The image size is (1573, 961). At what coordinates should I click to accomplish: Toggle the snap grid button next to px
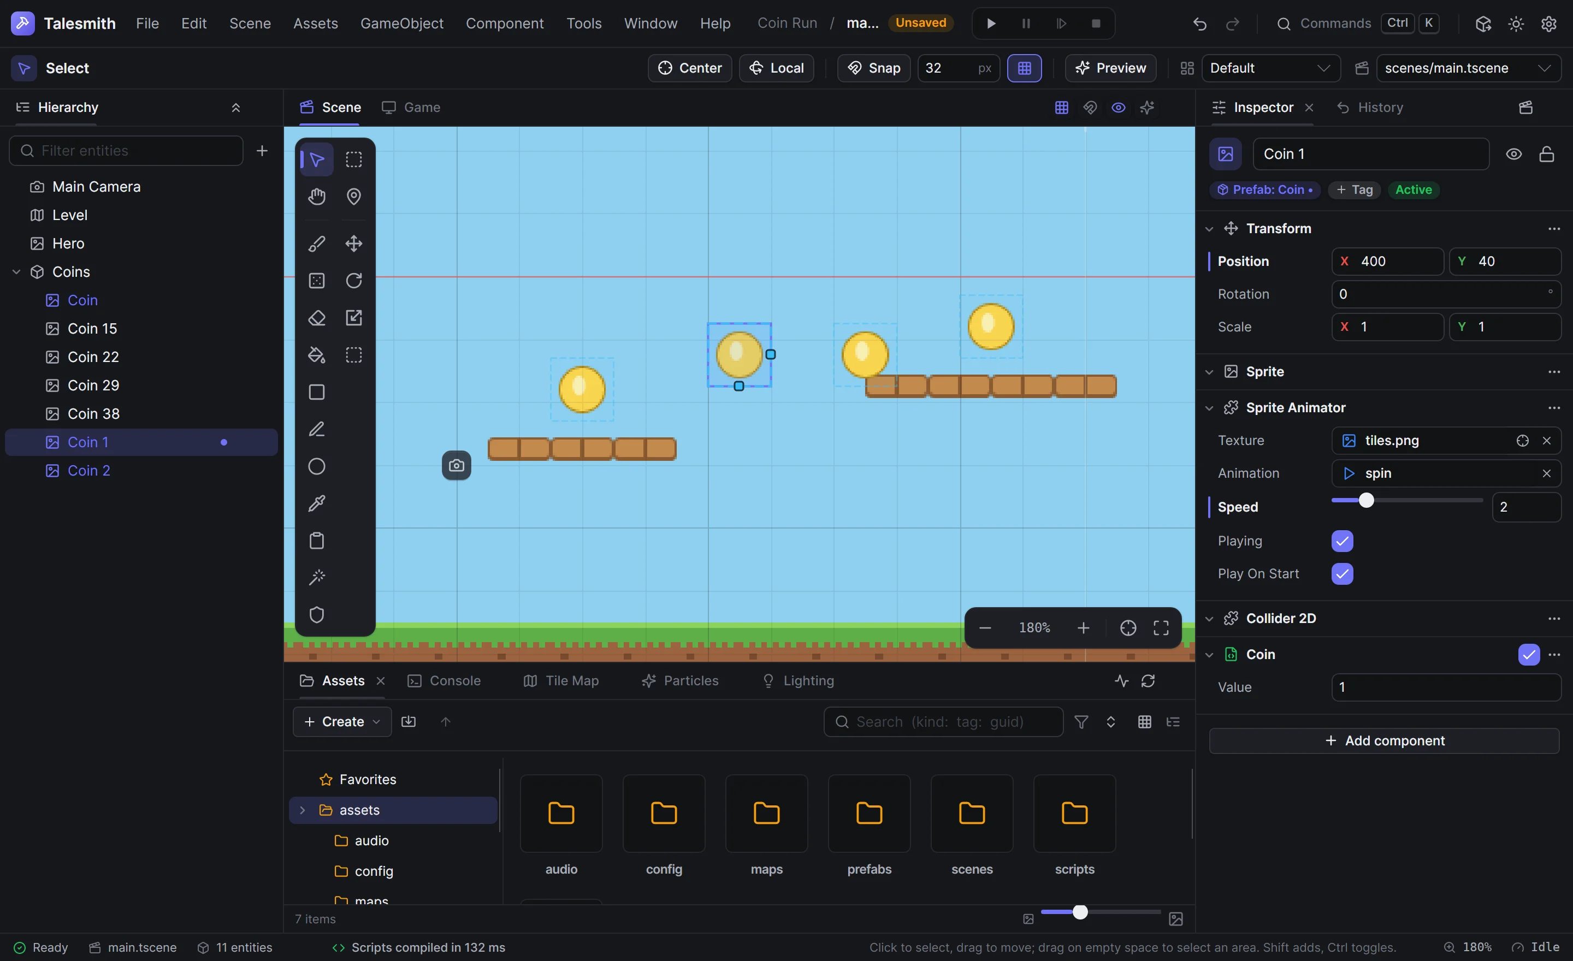tap(1025, 68)
